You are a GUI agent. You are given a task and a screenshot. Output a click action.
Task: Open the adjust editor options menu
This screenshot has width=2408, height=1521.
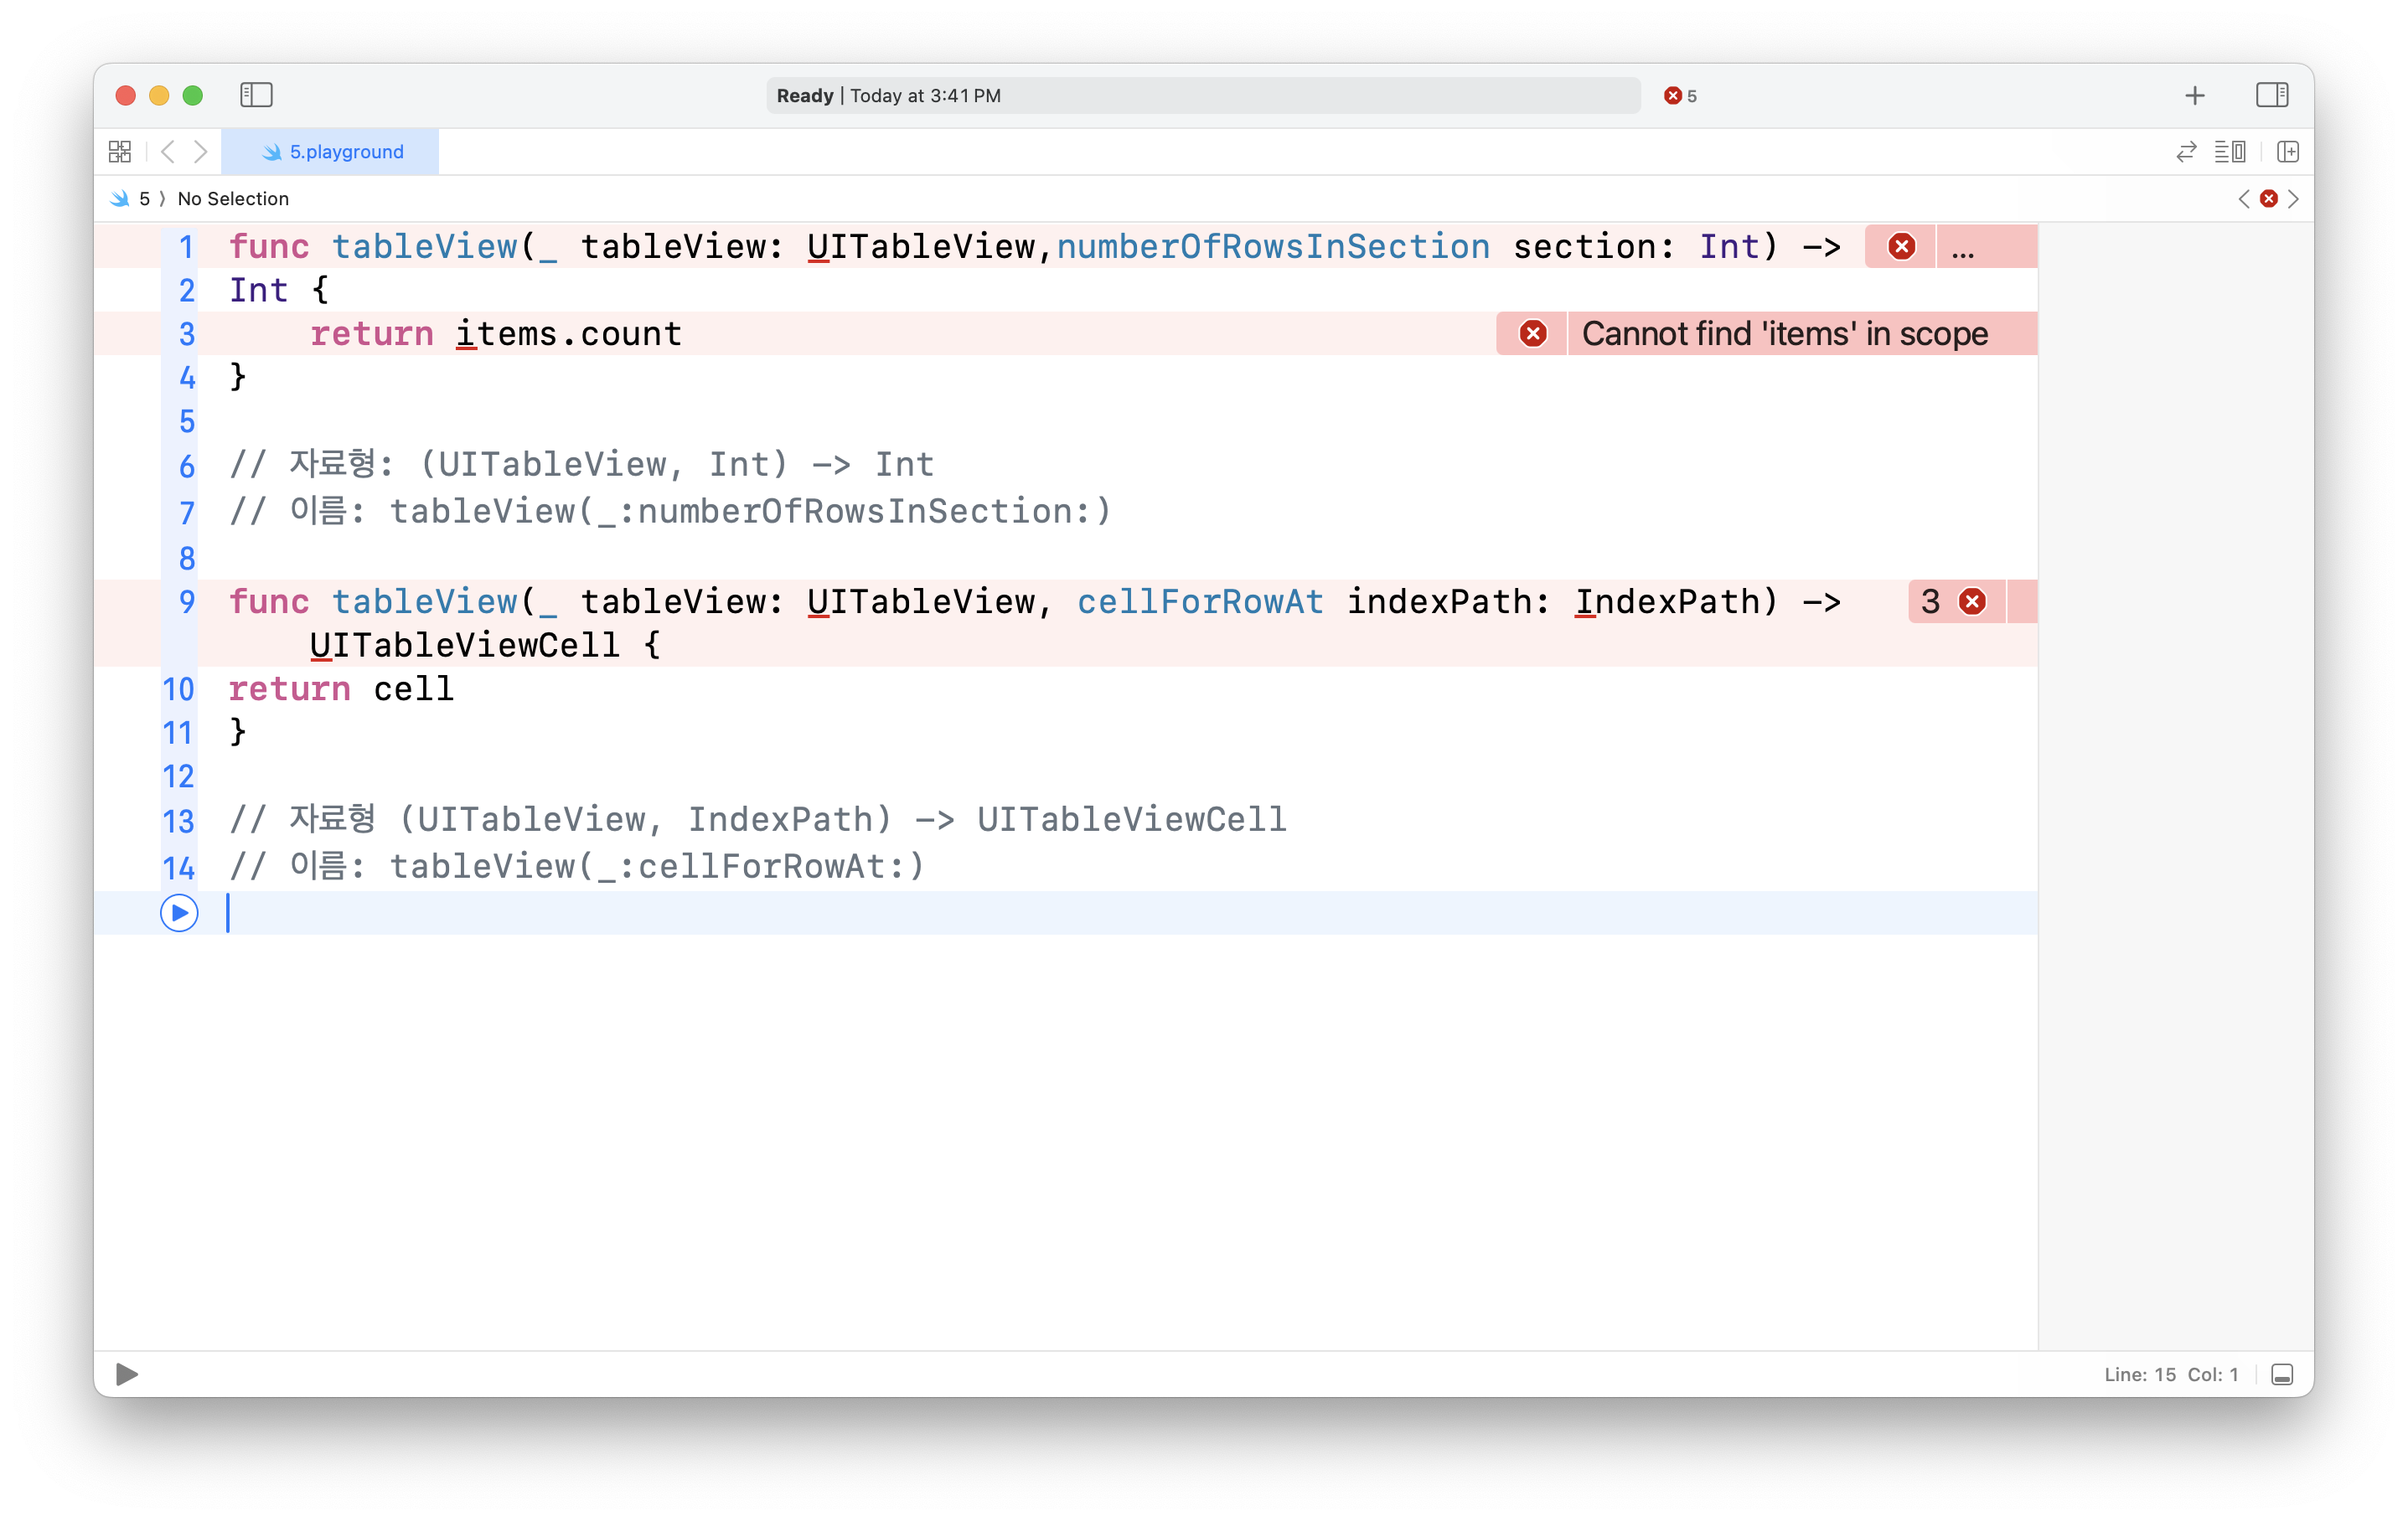coord(2229,151)
